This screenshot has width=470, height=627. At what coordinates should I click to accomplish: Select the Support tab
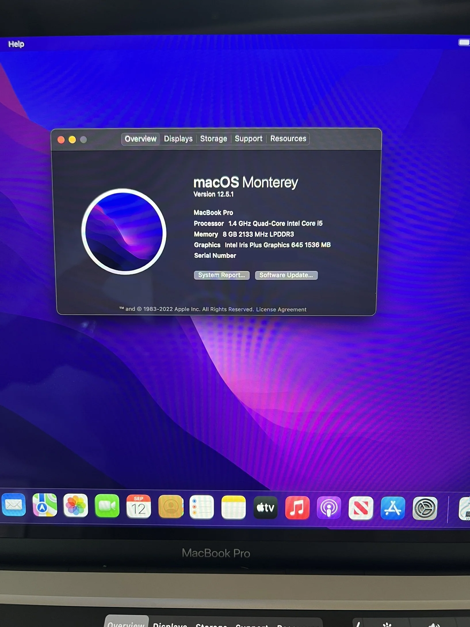(249, 139)
